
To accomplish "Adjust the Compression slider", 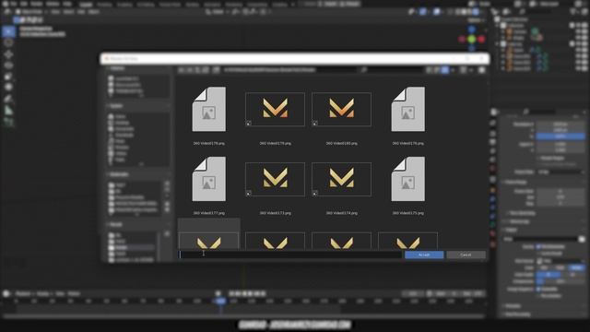I will (x=560, y=281).
